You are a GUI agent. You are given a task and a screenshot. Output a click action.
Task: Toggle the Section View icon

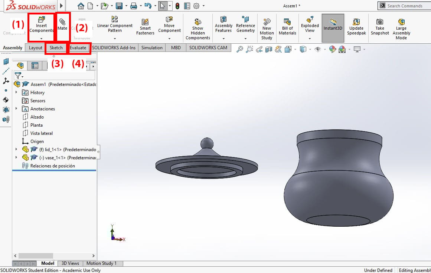pos(268,49)
